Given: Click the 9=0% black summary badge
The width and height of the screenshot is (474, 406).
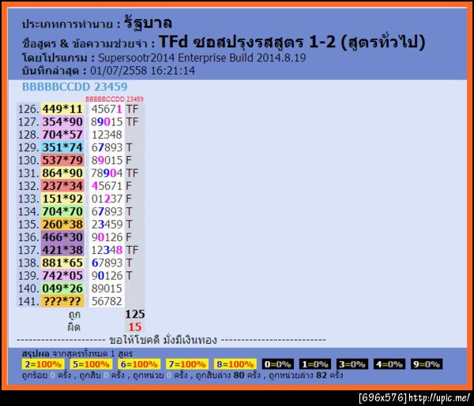Looking at the screenshot, I should (427, 364).
